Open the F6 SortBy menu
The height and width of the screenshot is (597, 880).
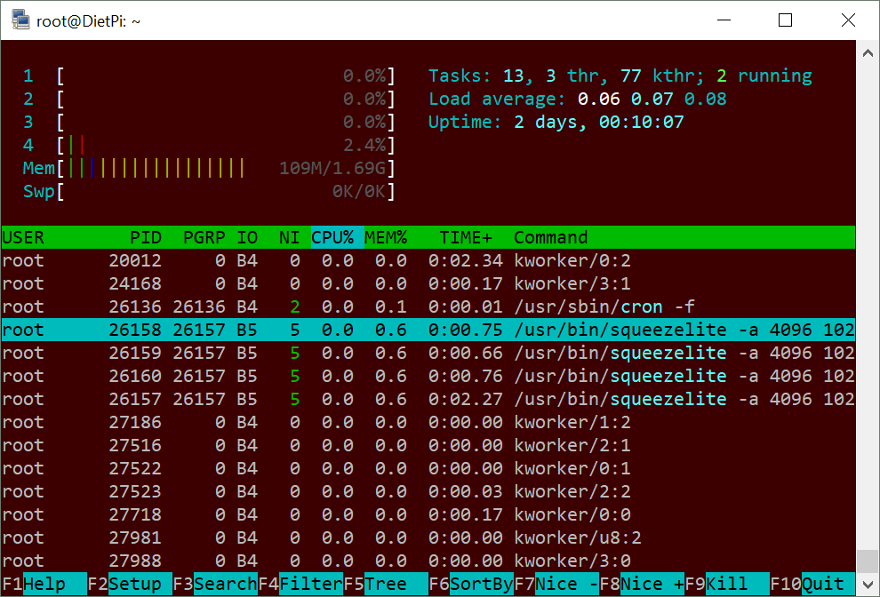click(x=471, y=584)
